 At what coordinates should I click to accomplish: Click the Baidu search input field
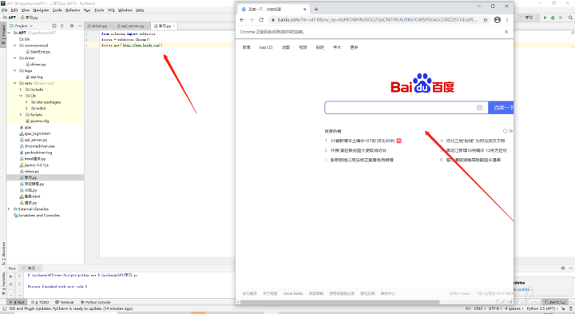(x=400, y=108)
